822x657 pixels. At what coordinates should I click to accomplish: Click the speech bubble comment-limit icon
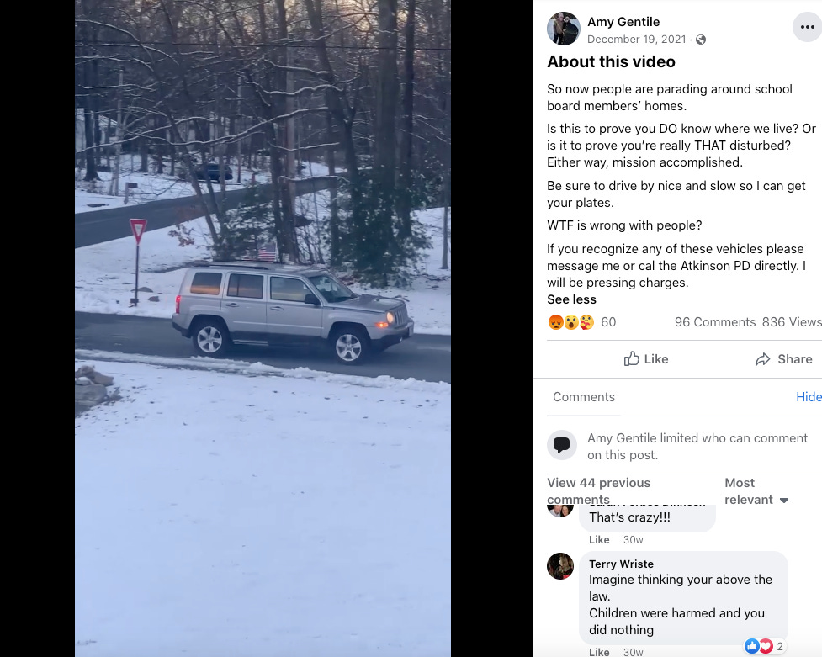click(562, 445)
